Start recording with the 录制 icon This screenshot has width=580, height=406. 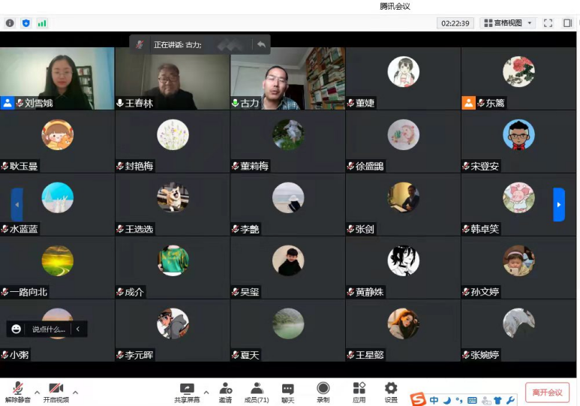point(323,392)
